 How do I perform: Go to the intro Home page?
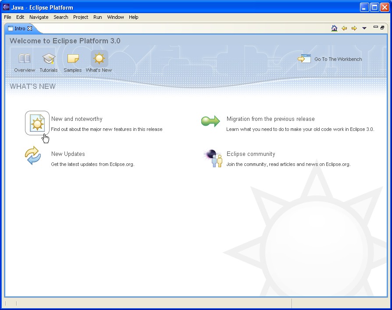pos(334,28)
